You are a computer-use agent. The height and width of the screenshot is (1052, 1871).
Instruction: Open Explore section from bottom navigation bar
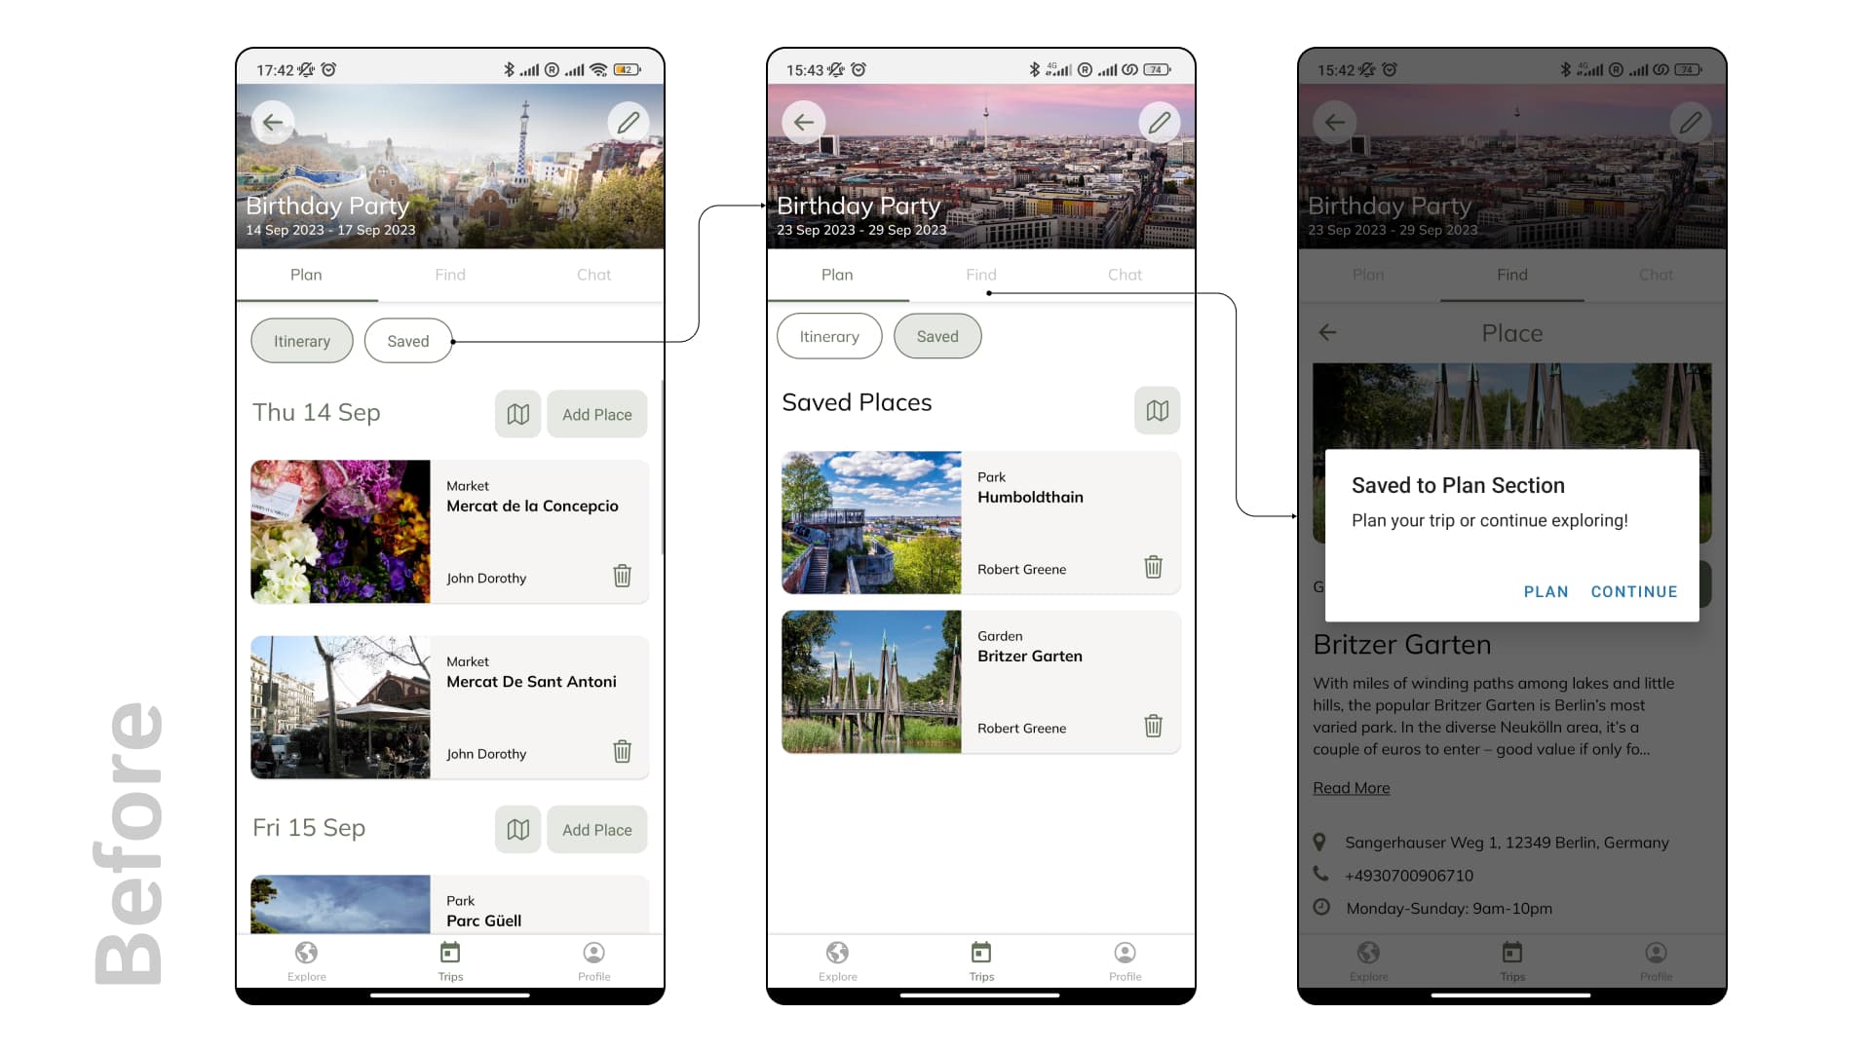305,959
